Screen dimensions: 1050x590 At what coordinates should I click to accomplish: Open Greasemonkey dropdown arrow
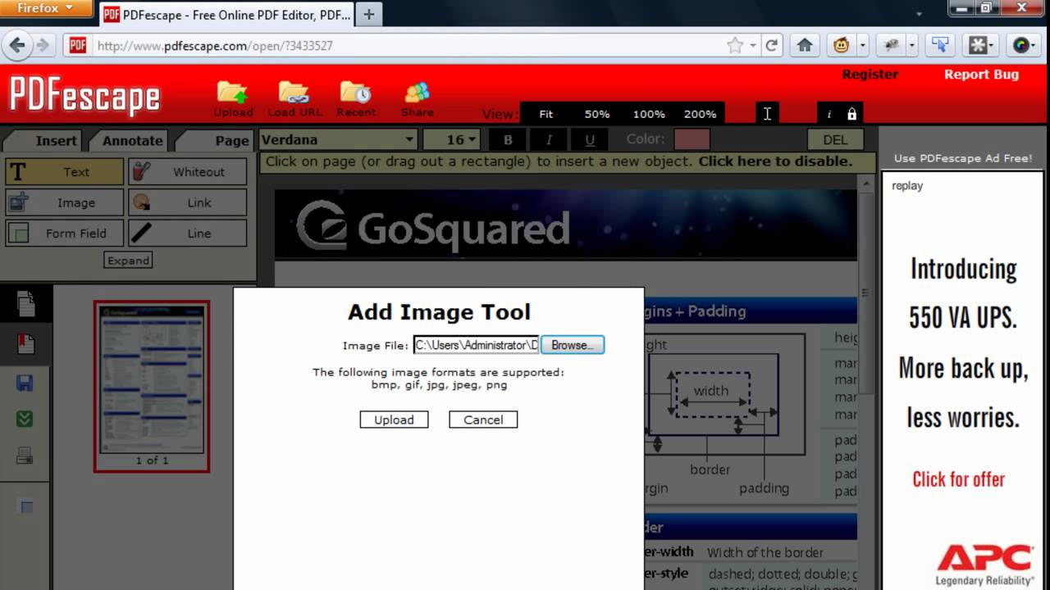pos(863,46)
